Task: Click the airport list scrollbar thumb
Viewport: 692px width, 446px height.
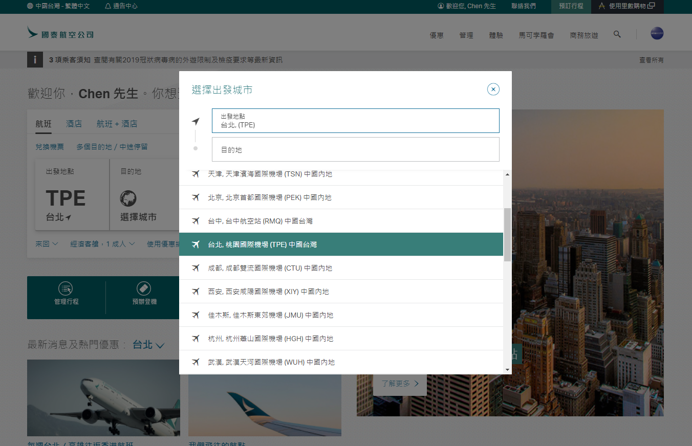Action: (x=507, y=235)
